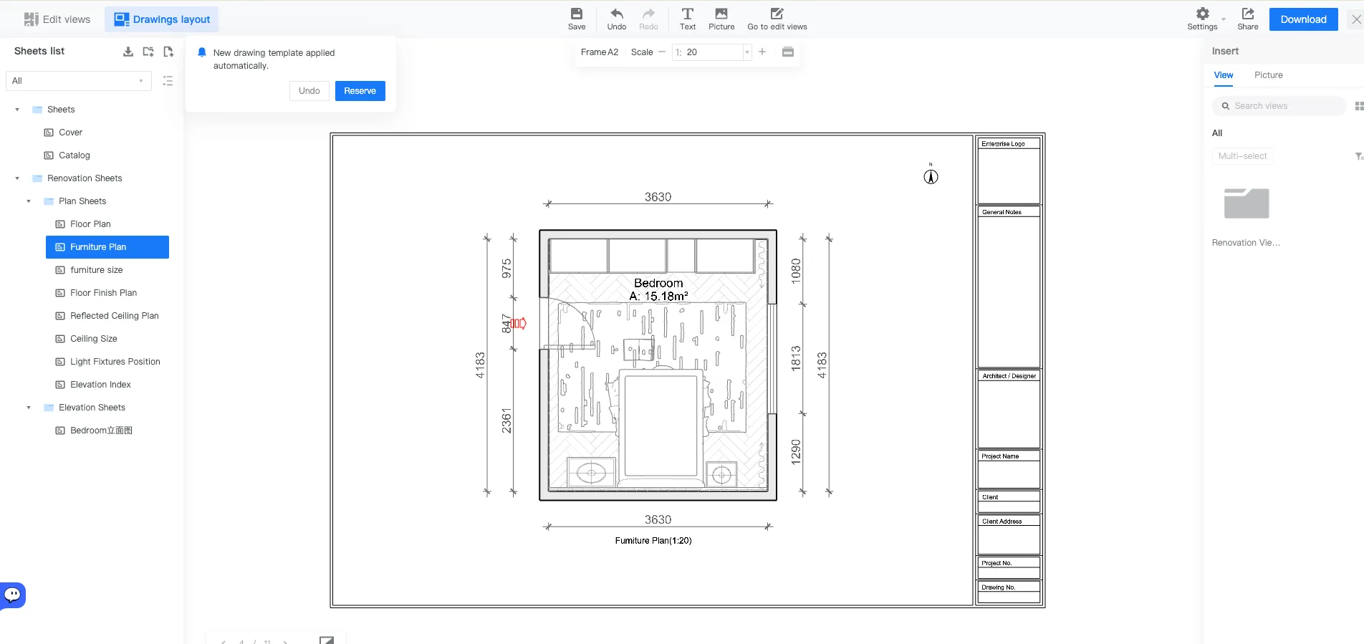Switch insert panel to grid view
The width and height of the screenshot is (1364, 644).
pyautogui.click(x=1359, y=106)
